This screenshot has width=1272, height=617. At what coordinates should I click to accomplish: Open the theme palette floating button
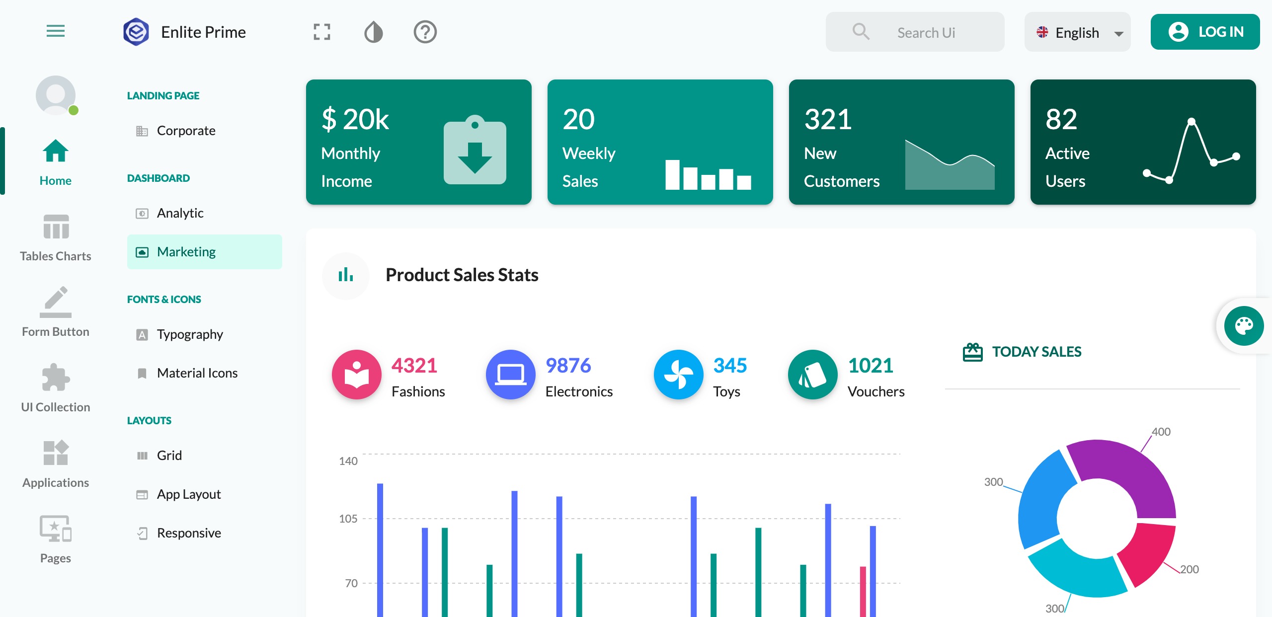click(1244, 326)
